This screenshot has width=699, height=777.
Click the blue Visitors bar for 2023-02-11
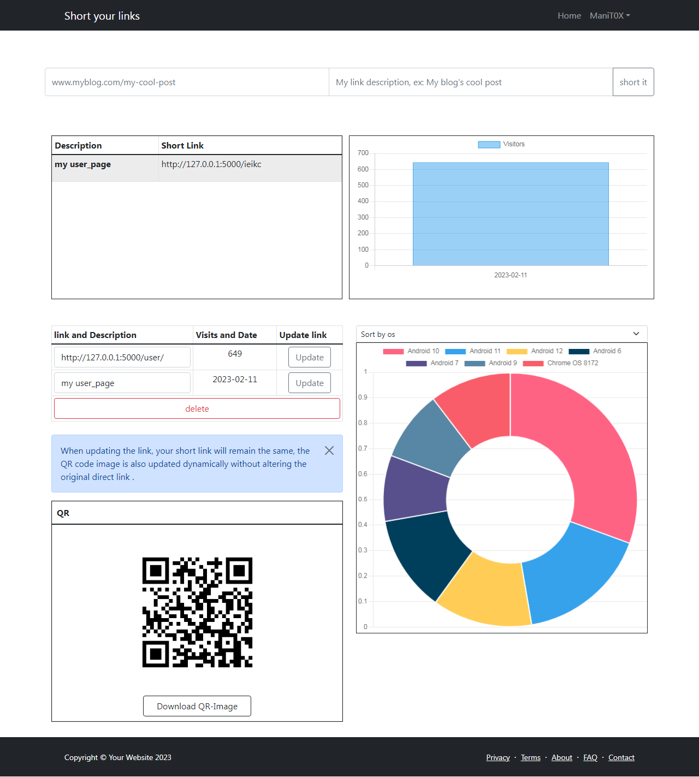[x=511, y=214]
